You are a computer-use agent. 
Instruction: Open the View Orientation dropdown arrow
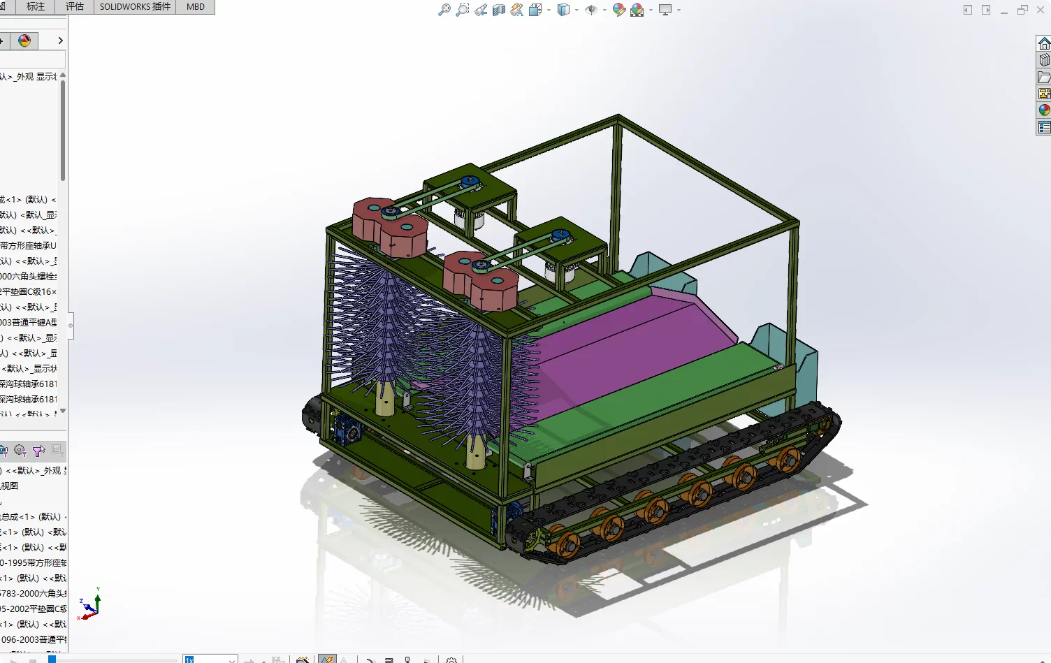tap(549, 10)
